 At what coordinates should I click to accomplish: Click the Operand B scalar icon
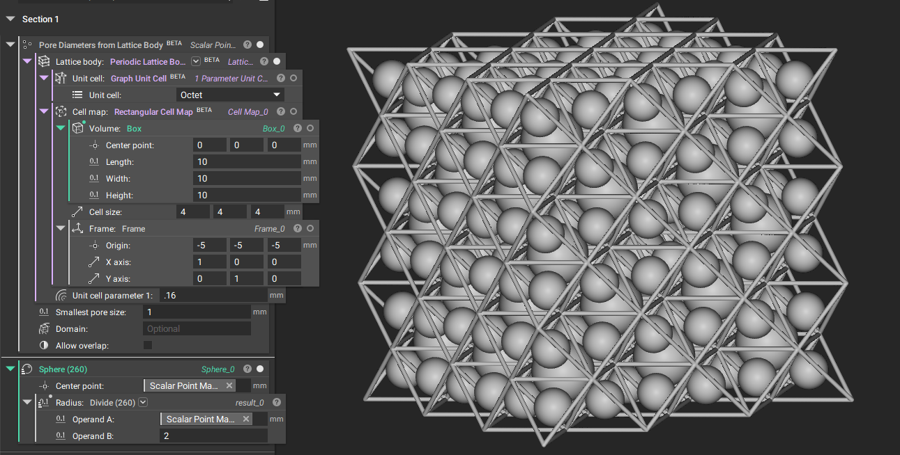click(61, 436)
